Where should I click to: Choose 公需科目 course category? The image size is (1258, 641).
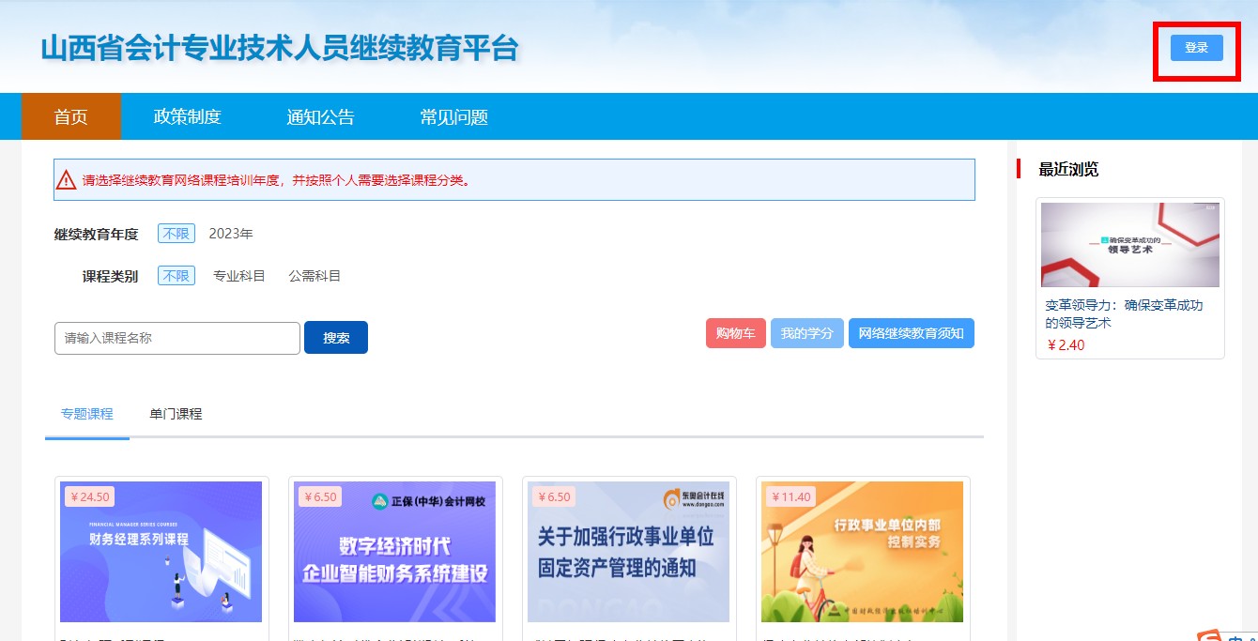pyautogui.click(x=314, y=276)
